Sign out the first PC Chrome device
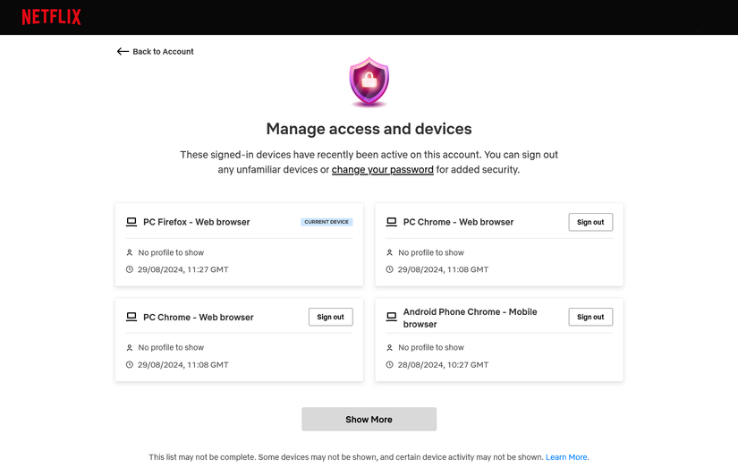Viewport: 738px width, 476px height. point(590,222)
